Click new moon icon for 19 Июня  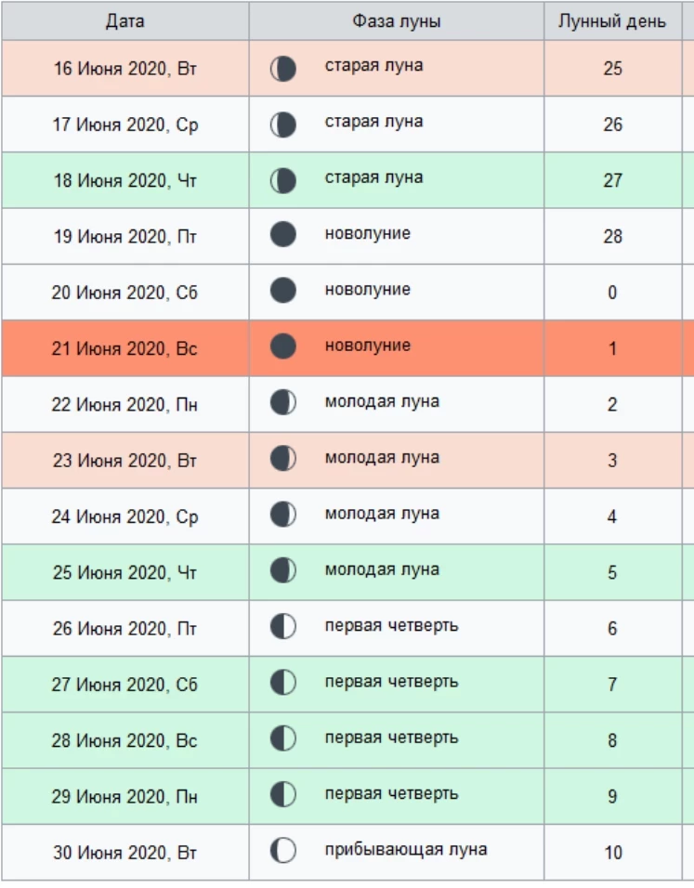coord(283,235)
